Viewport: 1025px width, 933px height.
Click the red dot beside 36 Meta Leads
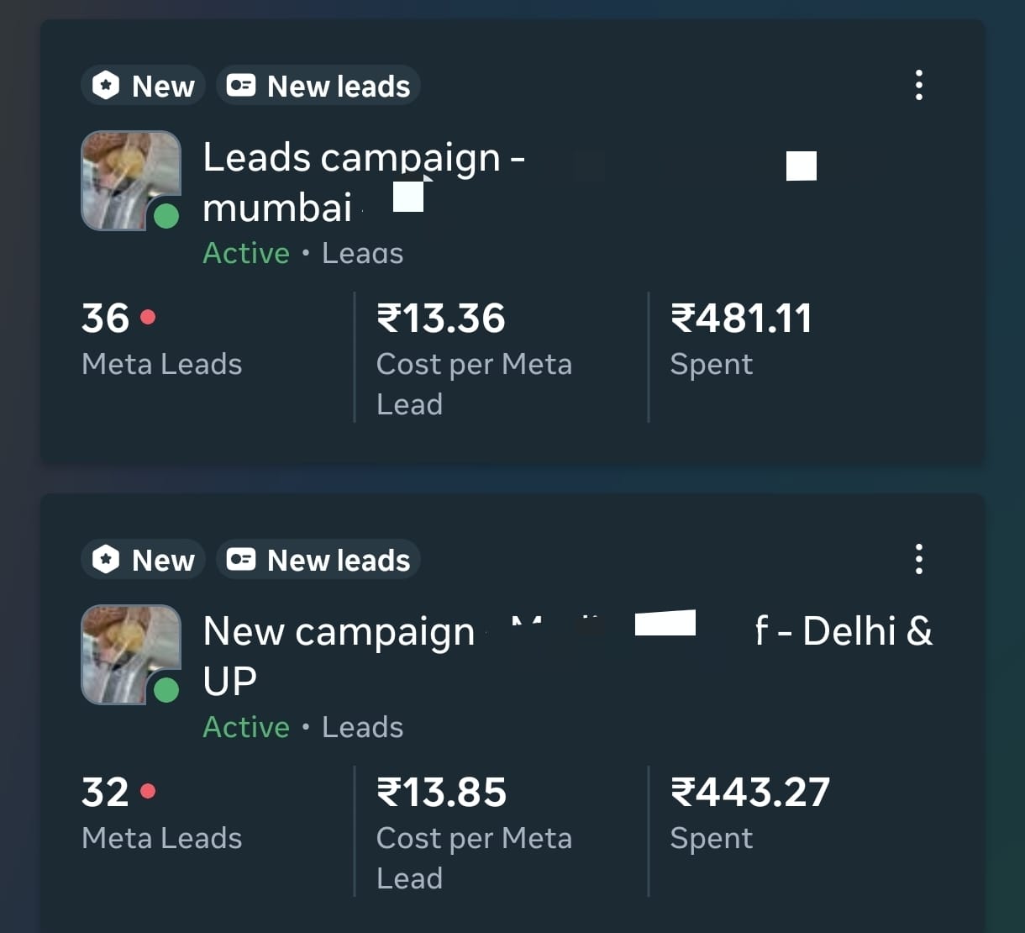click(x=149, y=318)
